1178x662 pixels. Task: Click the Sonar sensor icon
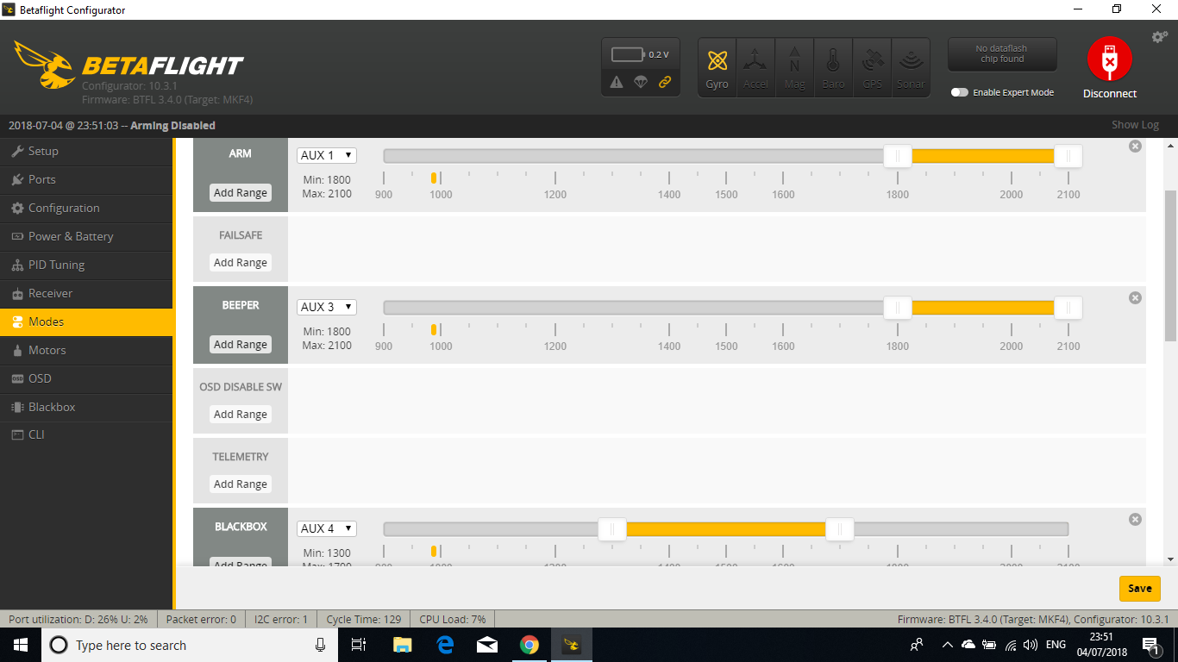911,66
